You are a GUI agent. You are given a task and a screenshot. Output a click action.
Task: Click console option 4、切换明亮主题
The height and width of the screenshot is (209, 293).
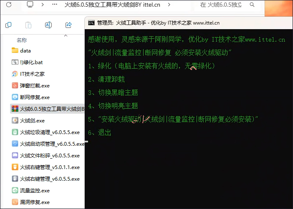point(113,106)
